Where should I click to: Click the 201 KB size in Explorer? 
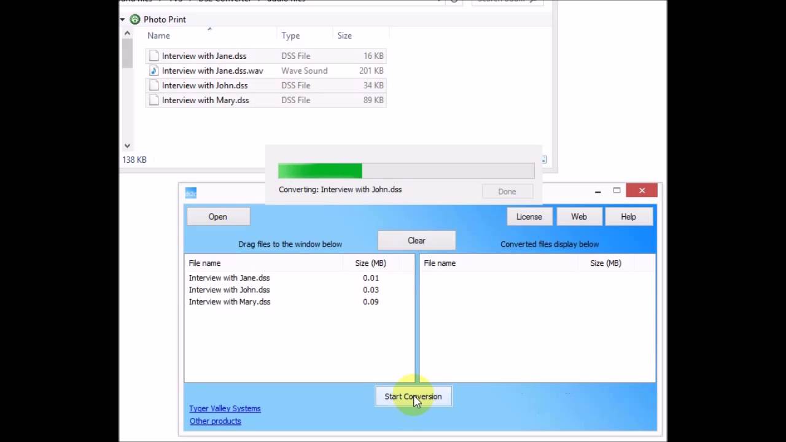pyautogui.click(x=372, y=71)
